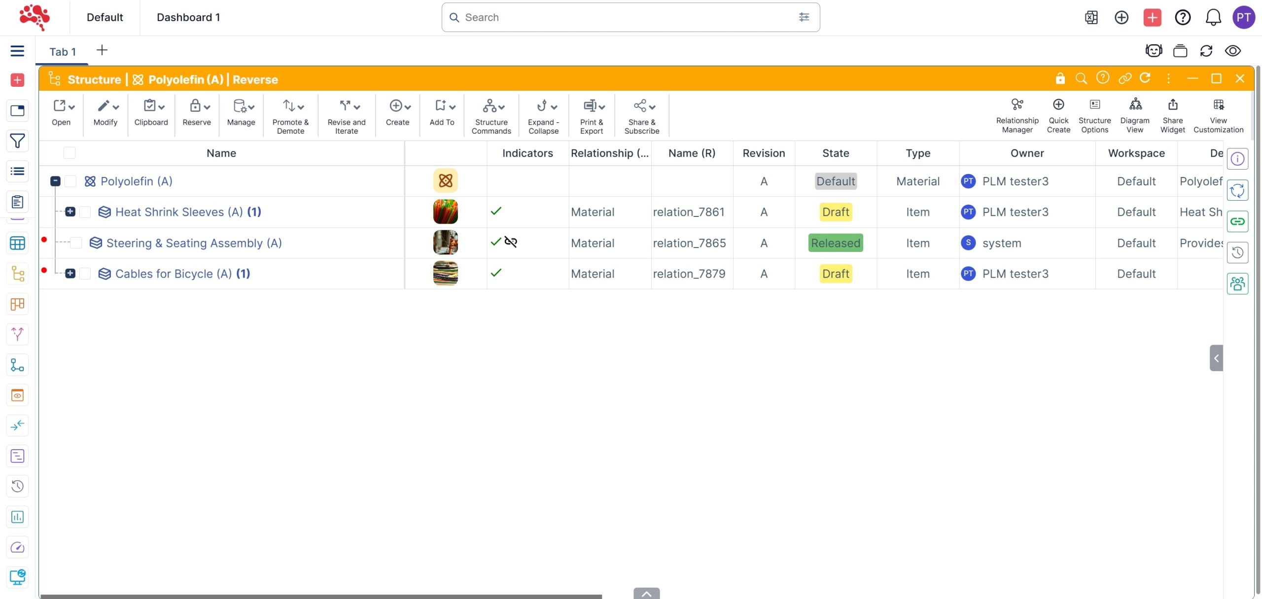Open the Heat Shrink Sleeves (A) link
This screenshot has width=1262, height=599.
pos(178,212)
